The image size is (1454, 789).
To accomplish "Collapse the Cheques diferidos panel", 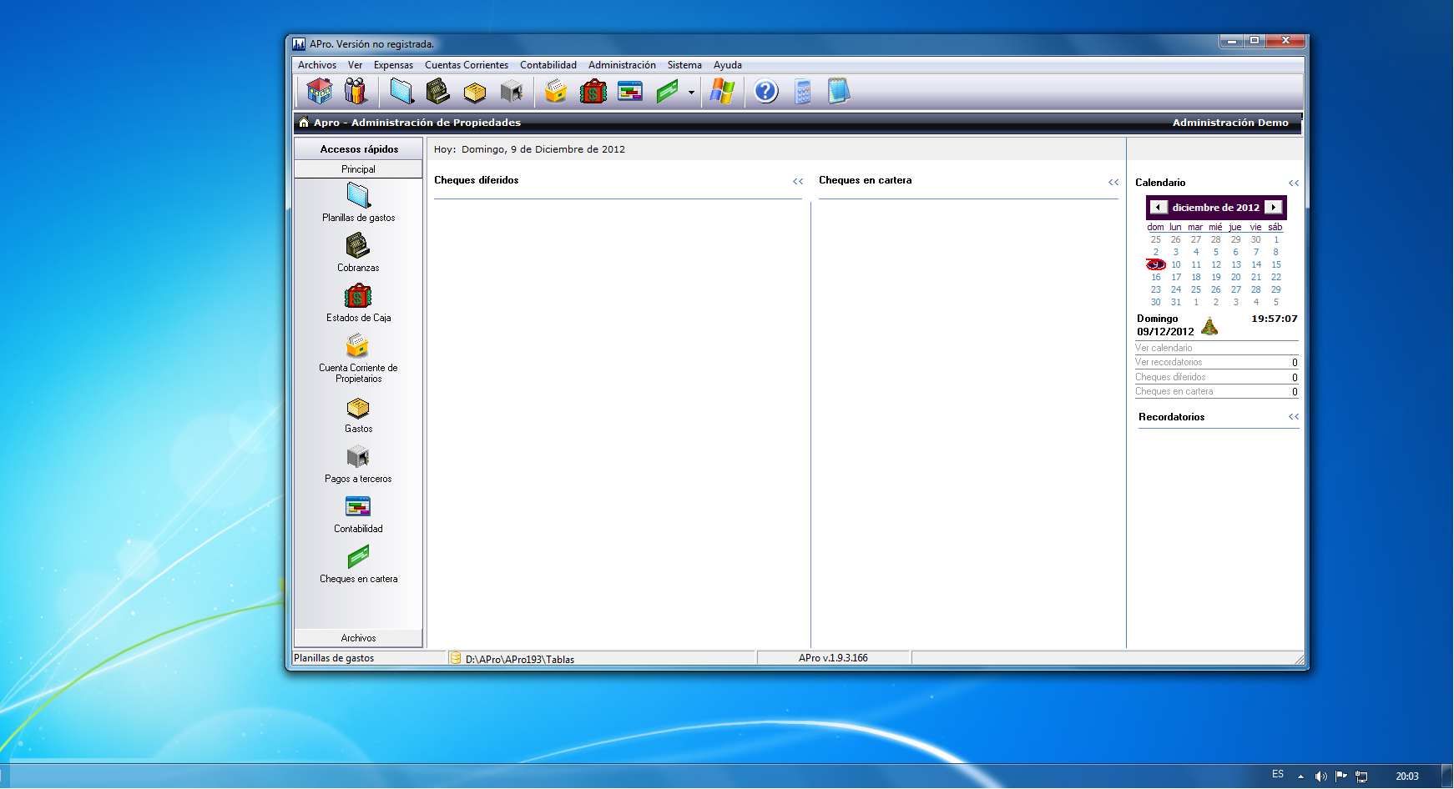I will 798,181.
